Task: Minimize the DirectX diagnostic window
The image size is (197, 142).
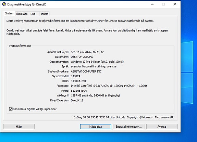Action: coord(152,4)
